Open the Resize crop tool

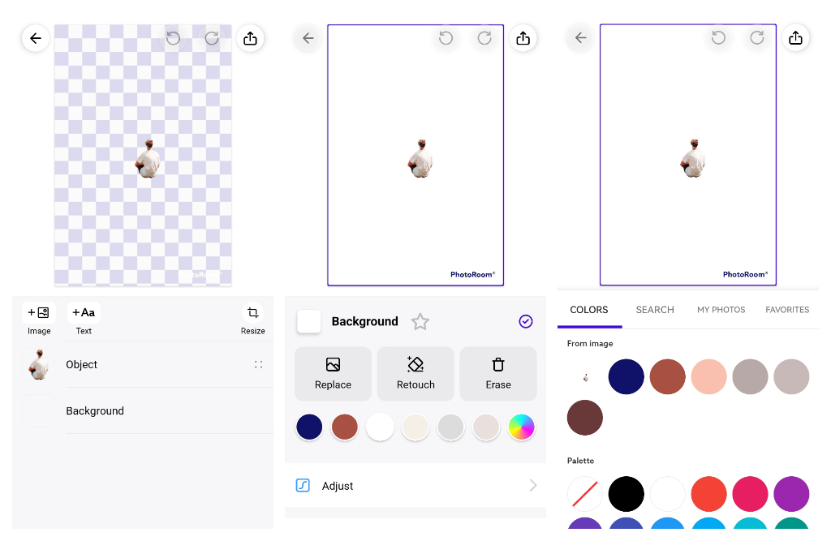[252, 313]
